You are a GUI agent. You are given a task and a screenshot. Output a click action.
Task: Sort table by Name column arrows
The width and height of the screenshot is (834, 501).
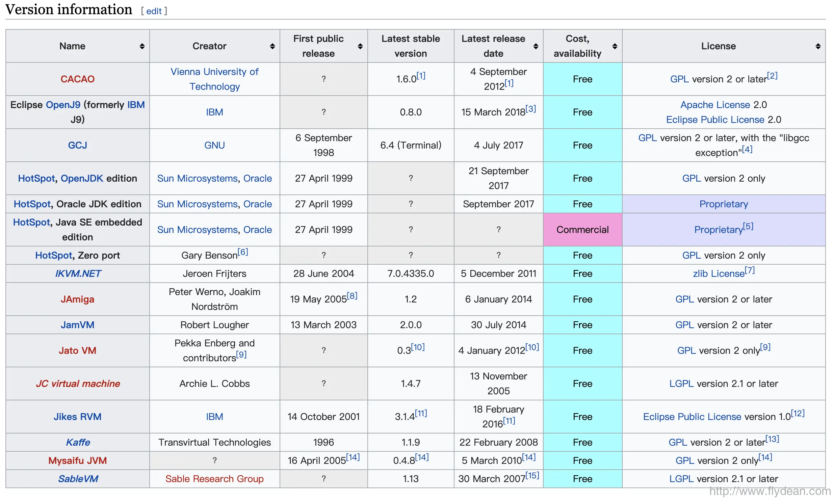tap(142, 46)
